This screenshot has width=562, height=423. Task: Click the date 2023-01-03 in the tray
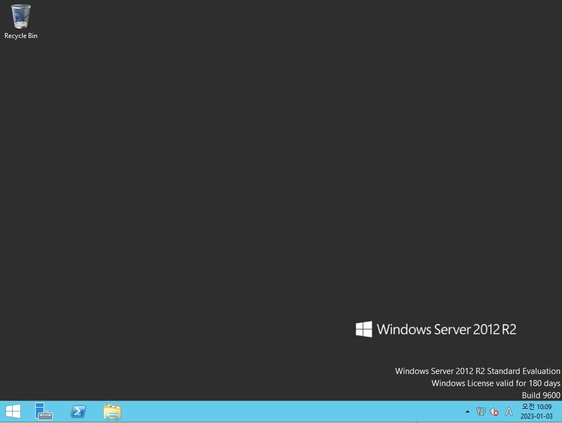[x=537, y=416]
